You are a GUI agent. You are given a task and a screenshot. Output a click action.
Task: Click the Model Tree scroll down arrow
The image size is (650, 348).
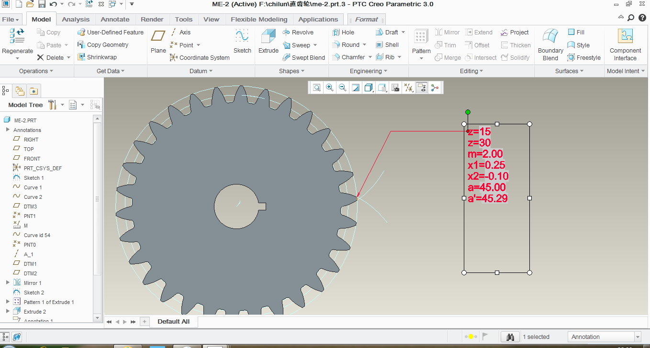click(98, 318)
